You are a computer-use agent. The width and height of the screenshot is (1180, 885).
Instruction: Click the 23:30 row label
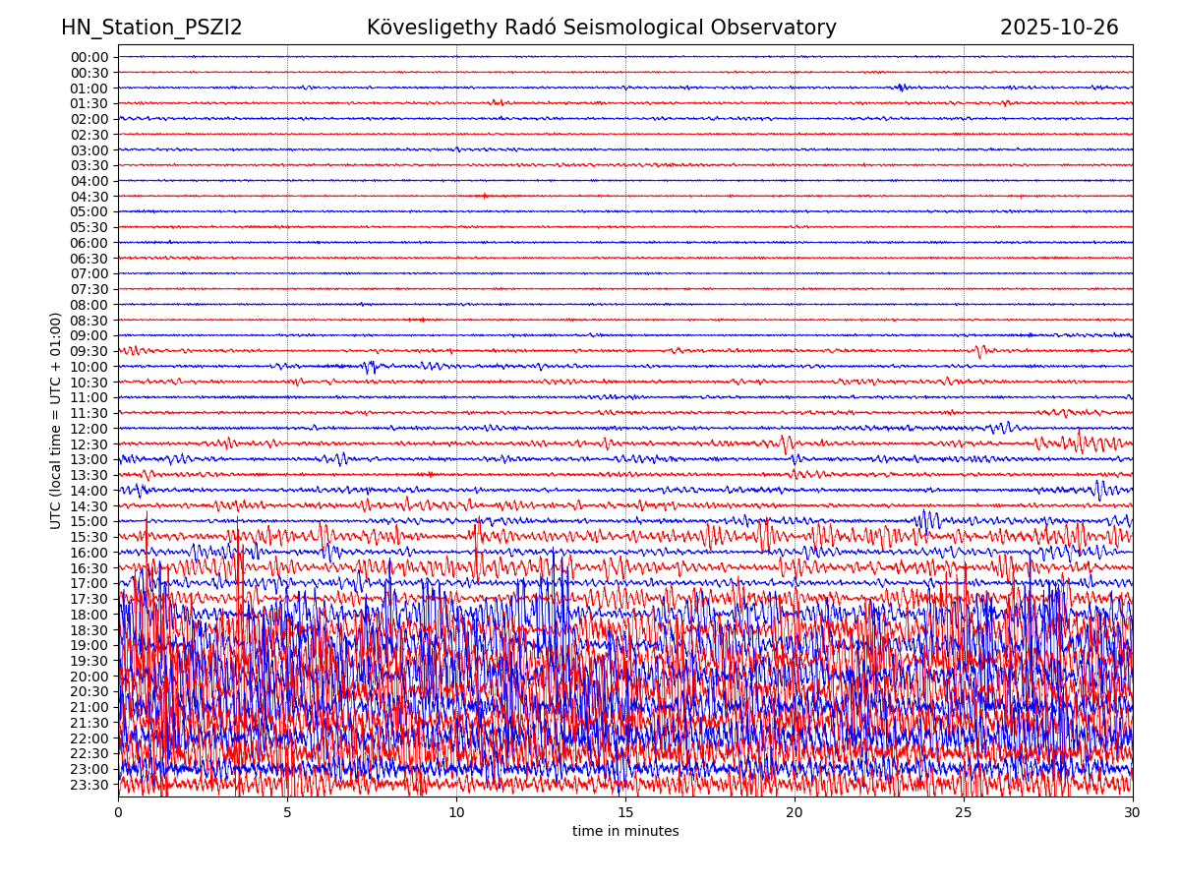[88, 785]
